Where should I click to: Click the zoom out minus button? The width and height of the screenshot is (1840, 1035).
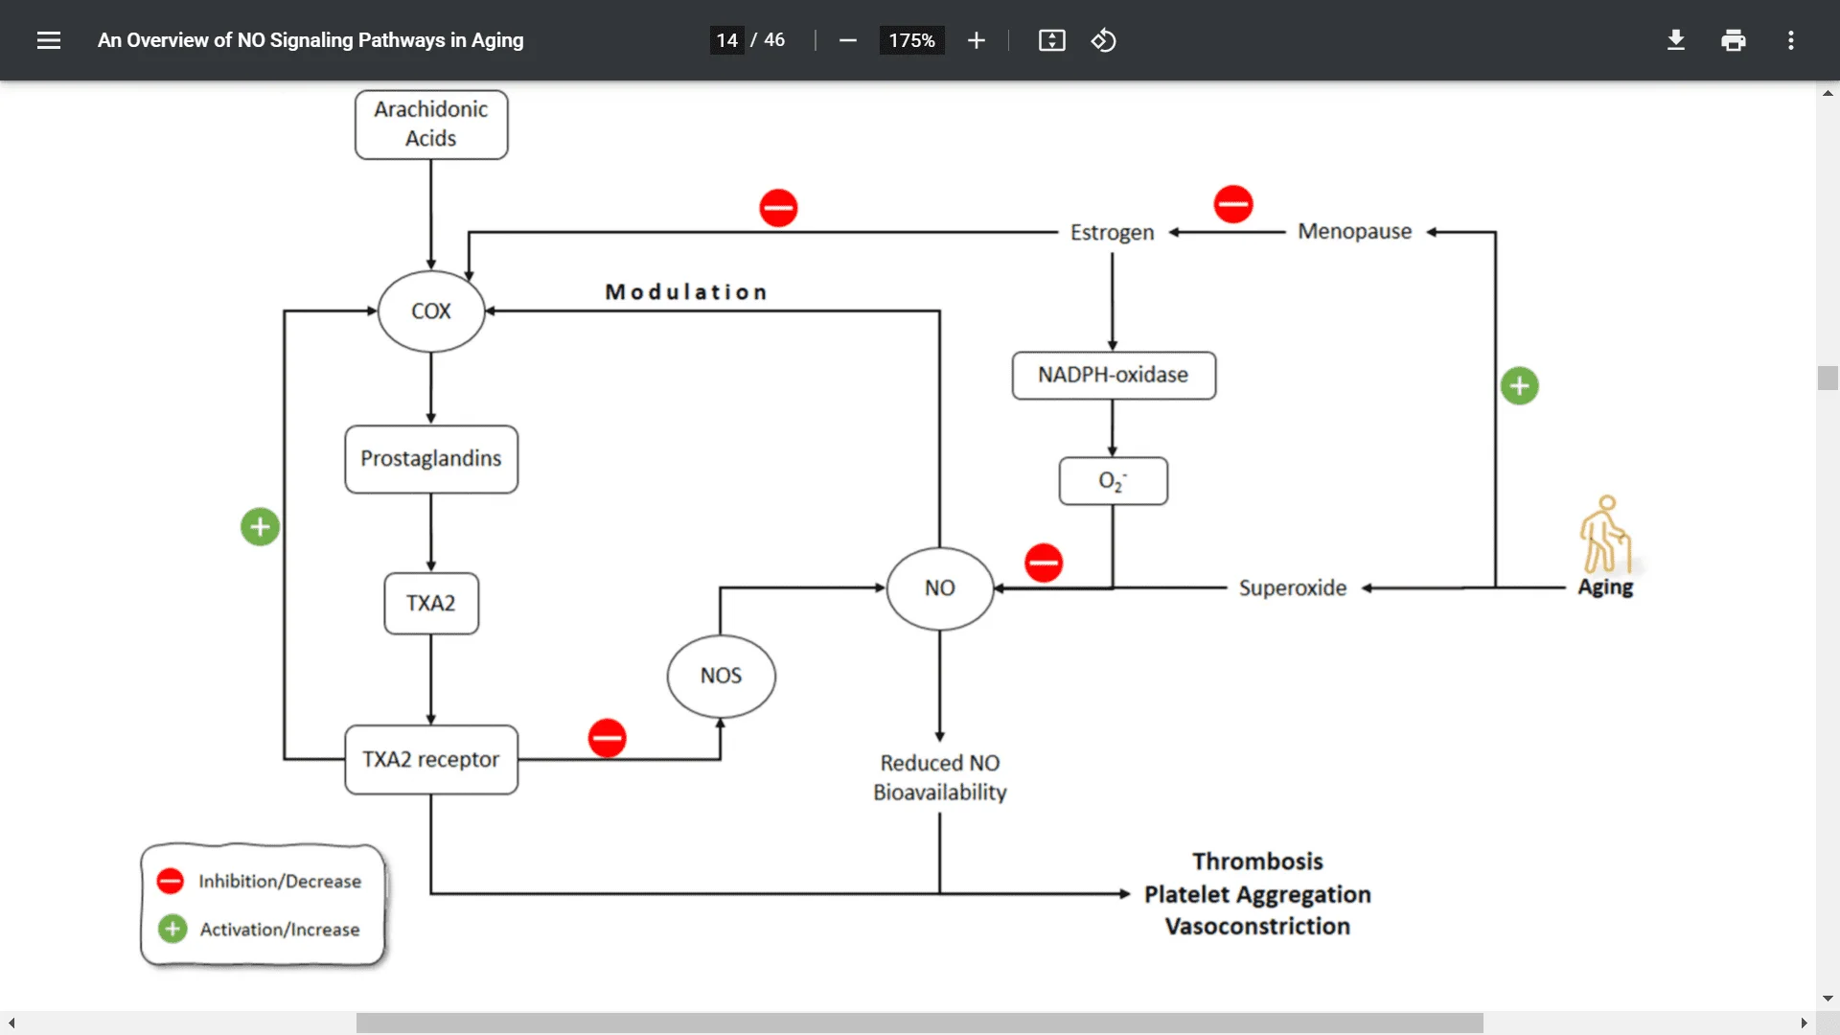pyautogui.click(x=848, y=40)
